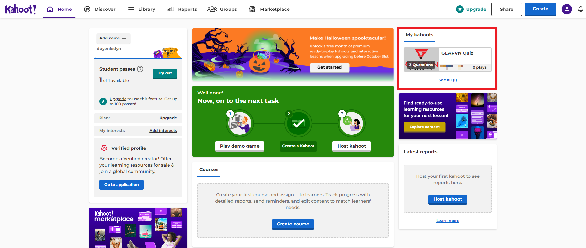Viewport: 586px width, 248px height.
Task: Click the plus icon beside Add name
Action: pyautogui.click(x=124, y=38)
